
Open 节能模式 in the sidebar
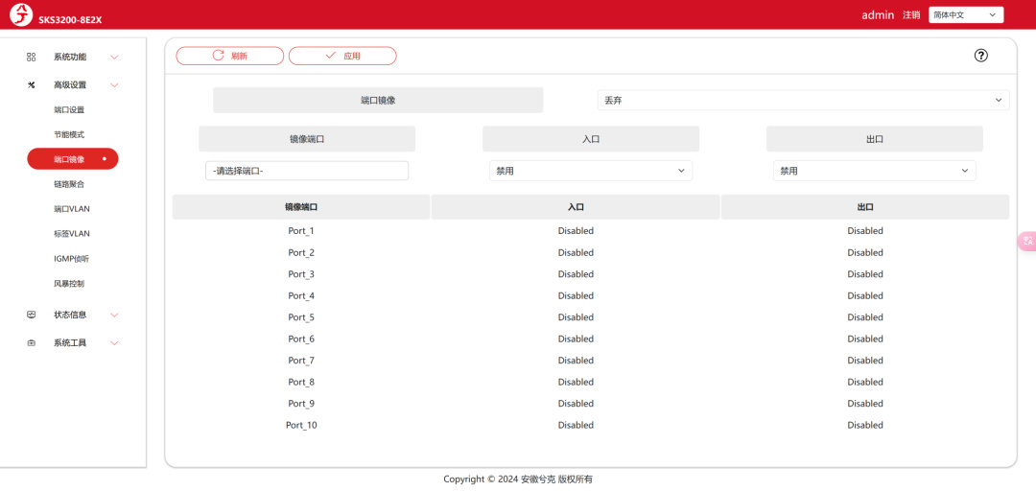(69, 134)
